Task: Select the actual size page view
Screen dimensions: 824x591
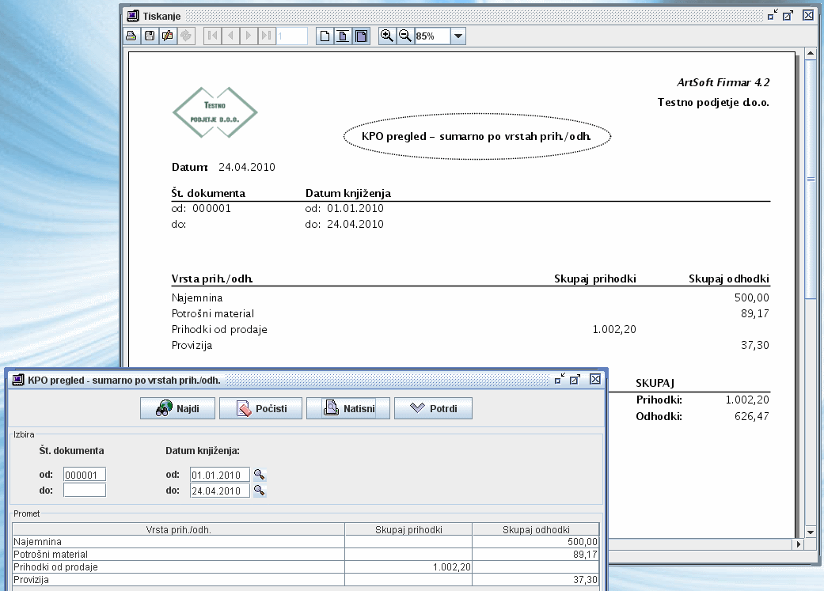Action: coord(325,36)
